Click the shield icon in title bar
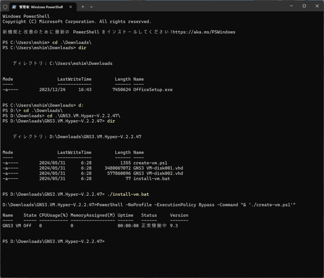This screenshot has width=324, height=278. pyautogui.click(x=5, y=7)
